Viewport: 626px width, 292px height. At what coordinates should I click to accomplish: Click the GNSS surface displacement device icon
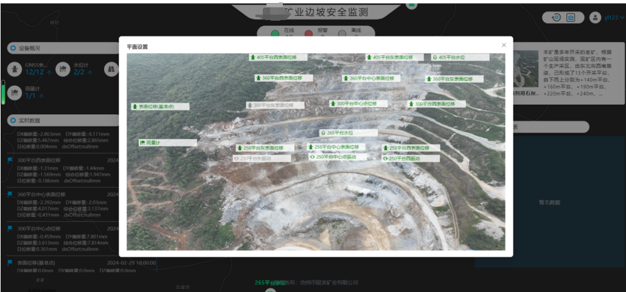[x=14, y=69]
